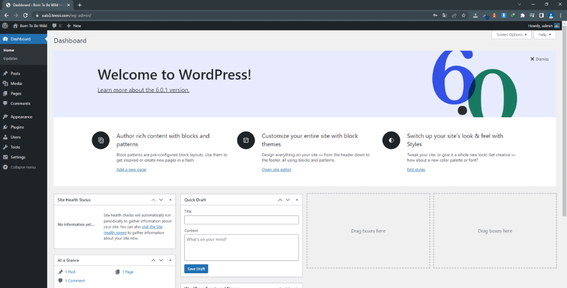Click the block themes round icon

[246, 140]
